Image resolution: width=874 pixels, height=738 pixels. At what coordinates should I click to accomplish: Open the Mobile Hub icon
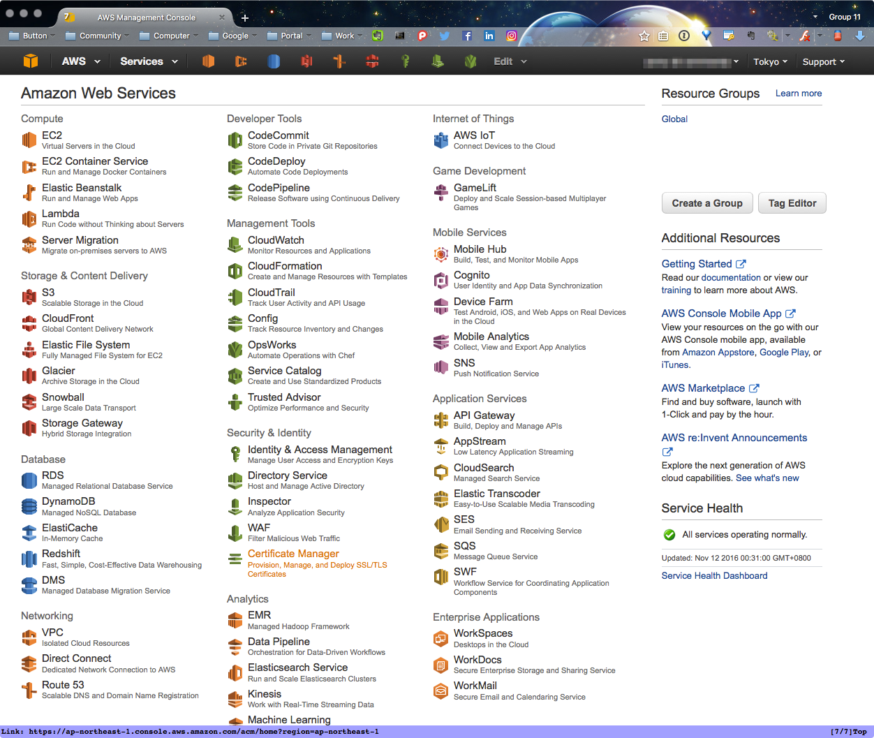click(x=440, y=254)
